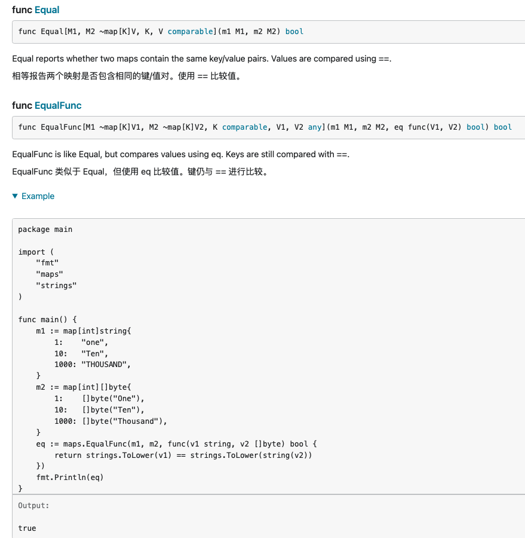Click 'comparable' in the EqualFunc signature

click(244, 127)
